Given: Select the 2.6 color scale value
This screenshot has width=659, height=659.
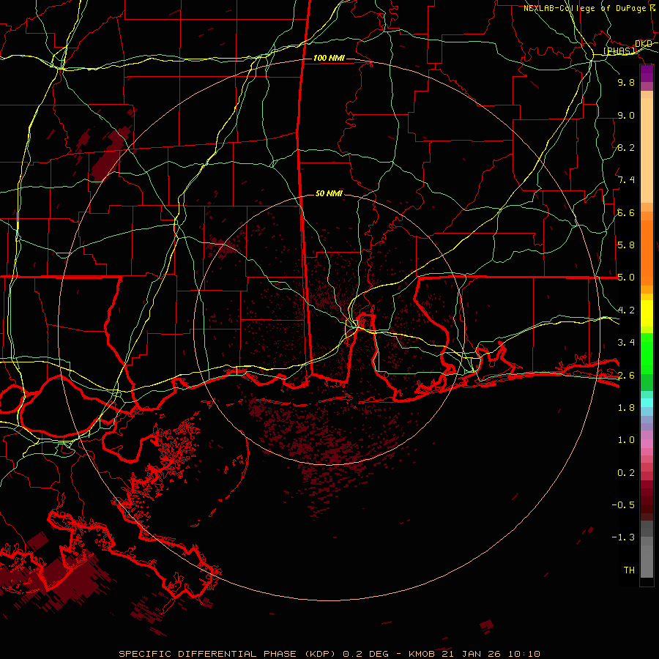Looking at the screenshot, I should click(626, 376).
